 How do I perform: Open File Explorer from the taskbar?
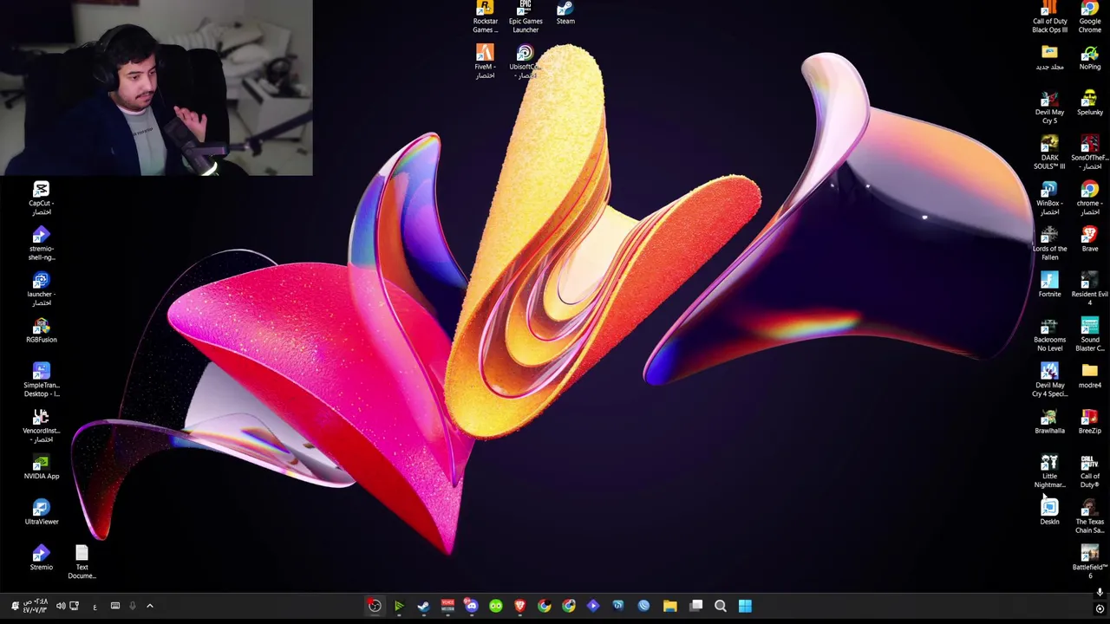pyautogui.click(x=669, y=606)
